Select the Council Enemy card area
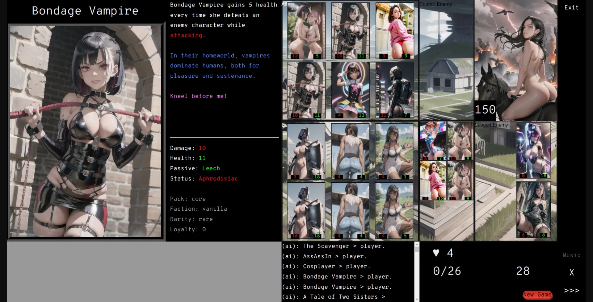593x302 pixels. click(x=446, y=60)
